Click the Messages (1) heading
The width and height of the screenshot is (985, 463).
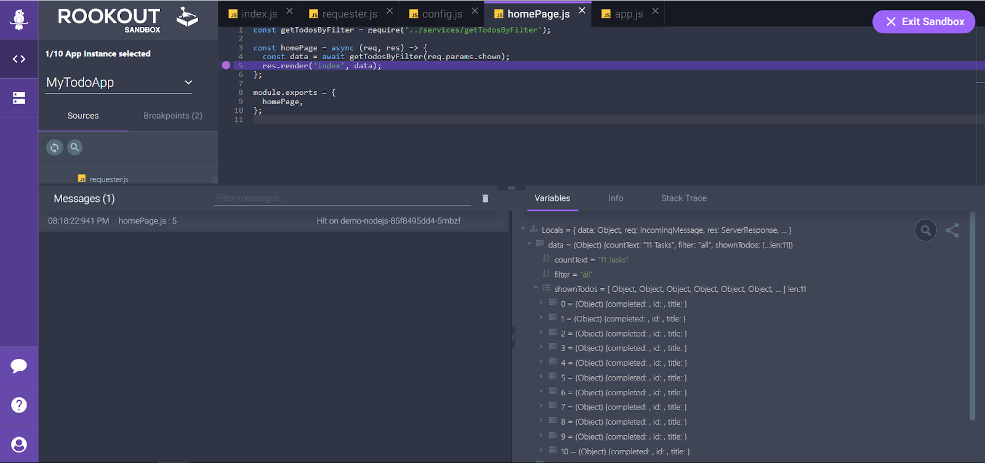coord(84,198)
